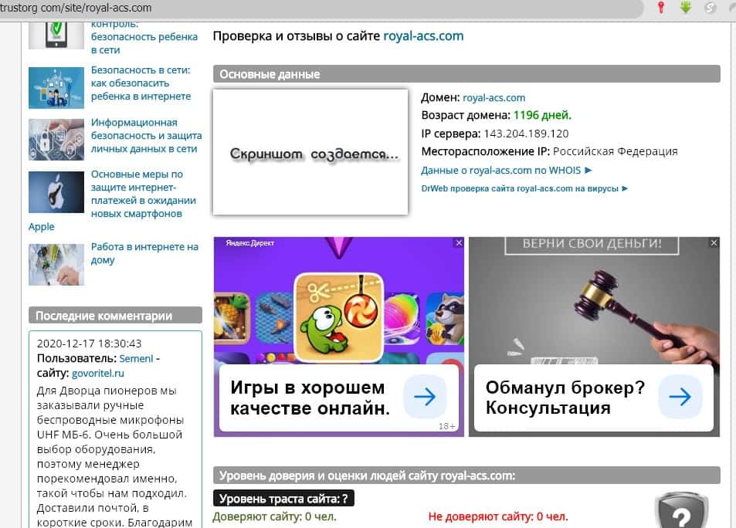Click the Apple logo article thumbnail
736x528 pixels.
point(56,192)
